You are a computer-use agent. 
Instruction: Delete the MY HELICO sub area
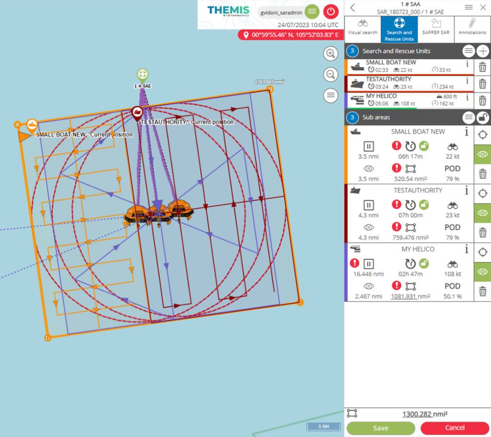[x=483, y=291]
